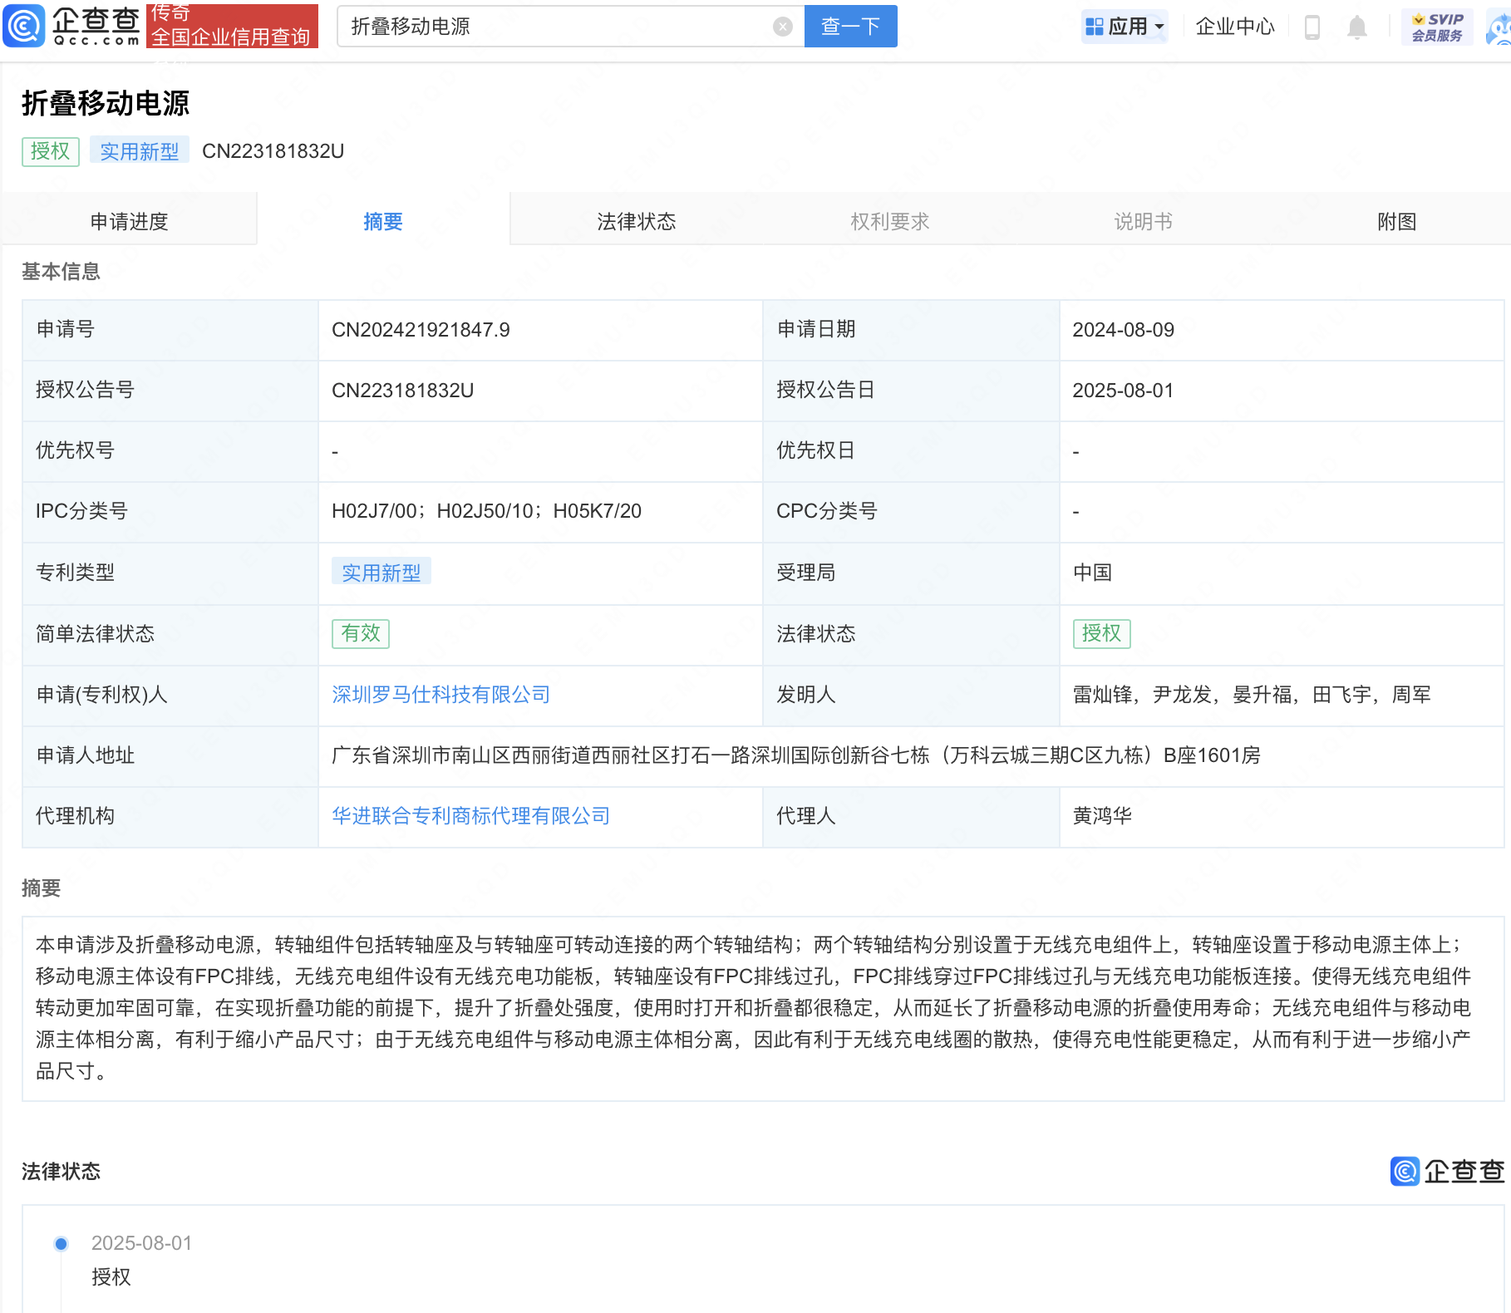Open the 权利要求 tab
The height and width of the screenshot is (1313, 1511).
[889, 221]
